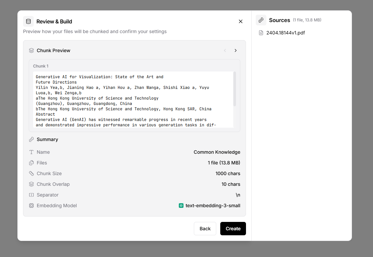Click the PDF file icon for 2404.18144v1.pdf

coord(261,33)
